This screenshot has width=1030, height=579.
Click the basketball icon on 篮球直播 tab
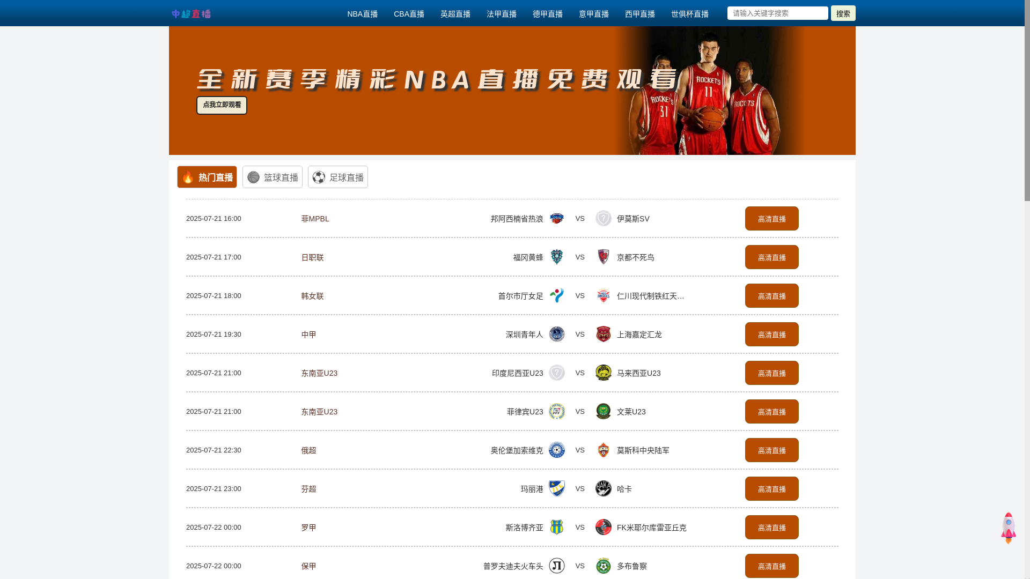253,177
